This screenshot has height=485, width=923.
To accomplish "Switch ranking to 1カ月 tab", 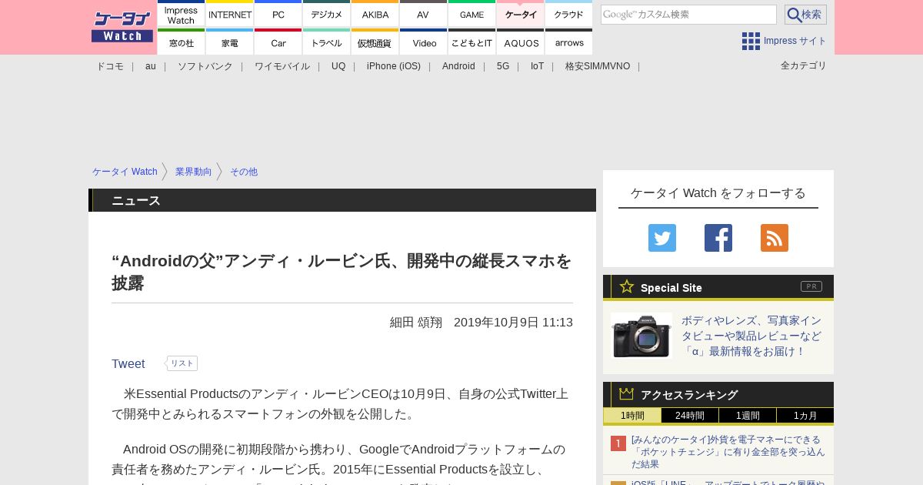I will (805, 416).
